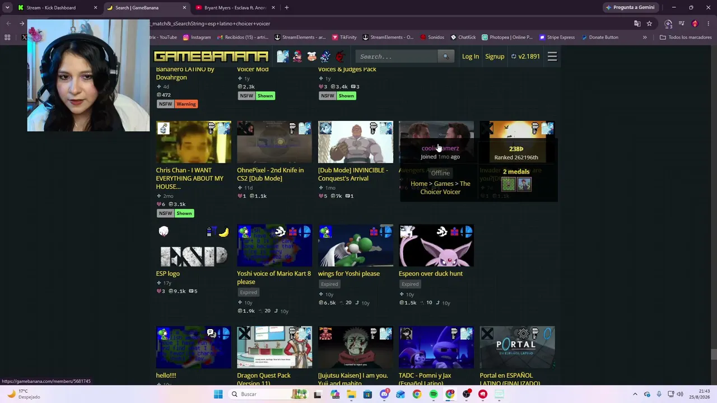Toggle the NSFW Shown badge under Voicer Mod
The height and width of the screenshot is (403, 717).
265,96
